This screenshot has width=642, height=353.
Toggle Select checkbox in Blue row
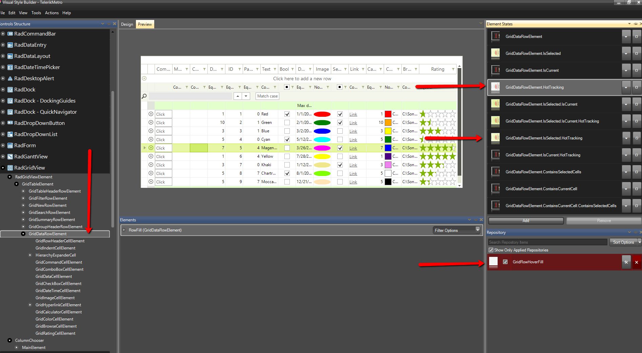pos(340,131)
